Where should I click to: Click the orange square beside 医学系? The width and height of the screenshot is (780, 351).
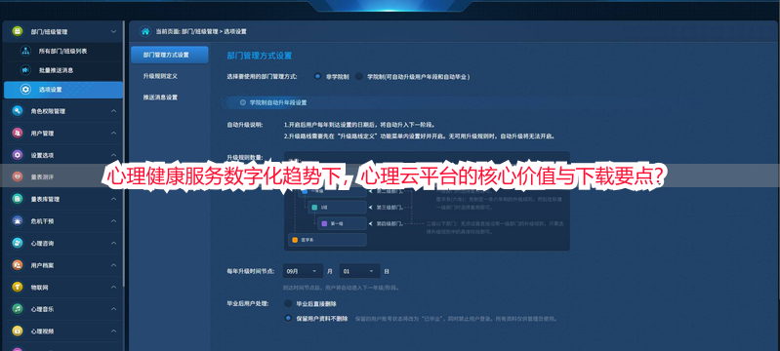click(x=295, y=240)
